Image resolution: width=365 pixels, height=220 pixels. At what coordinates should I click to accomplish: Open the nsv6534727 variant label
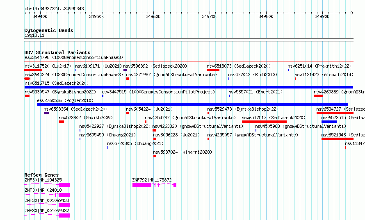(340, 109)
